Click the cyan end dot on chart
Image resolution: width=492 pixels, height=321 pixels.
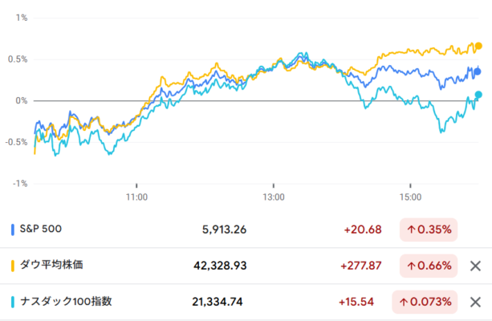(x=478, y=95)
